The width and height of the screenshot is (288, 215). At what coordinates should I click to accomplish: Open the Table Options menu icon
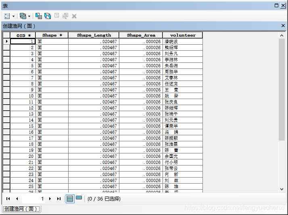pos(7,16)
